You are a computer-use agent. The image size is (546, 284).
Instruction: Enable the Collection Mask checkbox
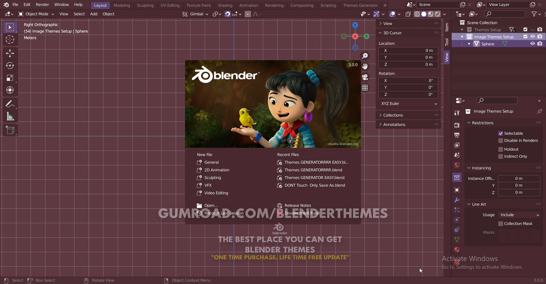500,224
